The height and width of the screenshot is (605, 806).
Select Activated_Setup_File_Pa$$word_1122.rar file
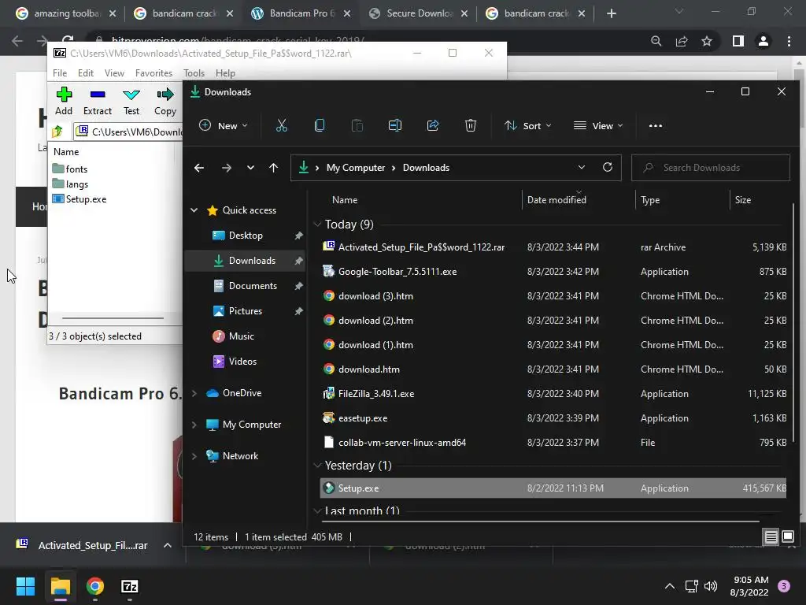click(553, 247)
